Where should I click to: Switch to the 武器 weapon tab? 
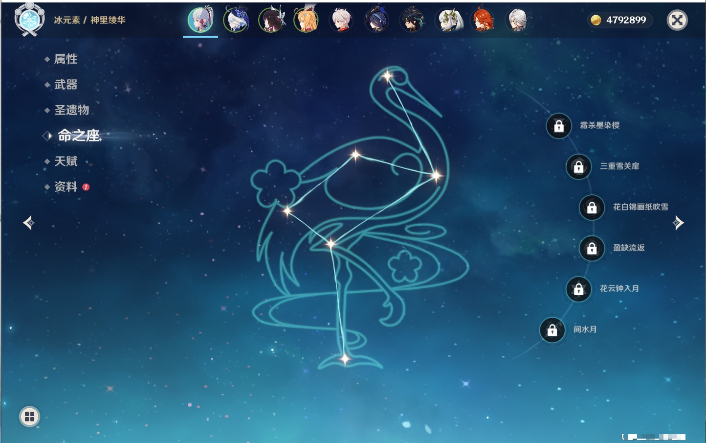coord(66,85)
